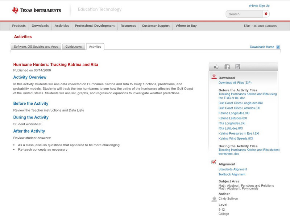290x216 pixels.
Task: Open the Professional Development menu
Action: click(95, 26)
